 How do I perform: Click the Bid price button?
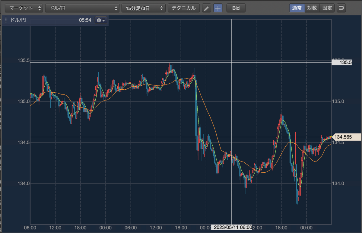(236, 8)
